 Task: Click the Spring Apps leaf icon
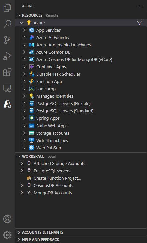32,118
